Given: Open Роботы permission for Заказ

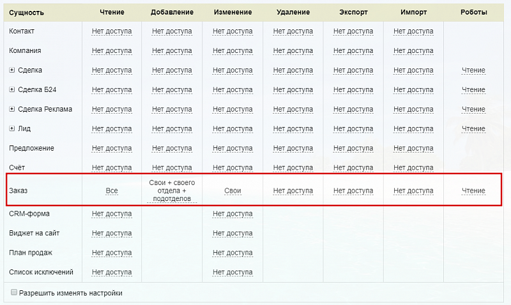Looking at the screenshot, I should (473, 191).
